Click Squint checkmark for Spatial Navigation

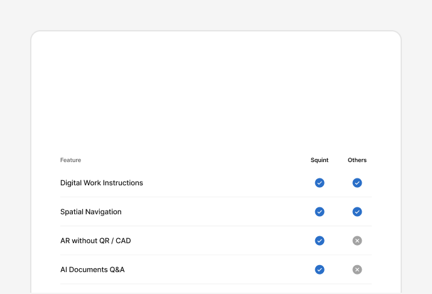(320, 212)
